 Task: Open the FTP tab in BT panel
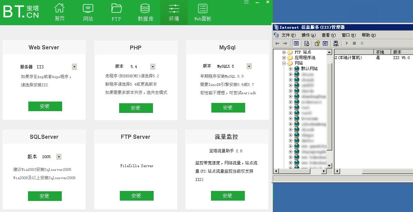pos(116,12)
